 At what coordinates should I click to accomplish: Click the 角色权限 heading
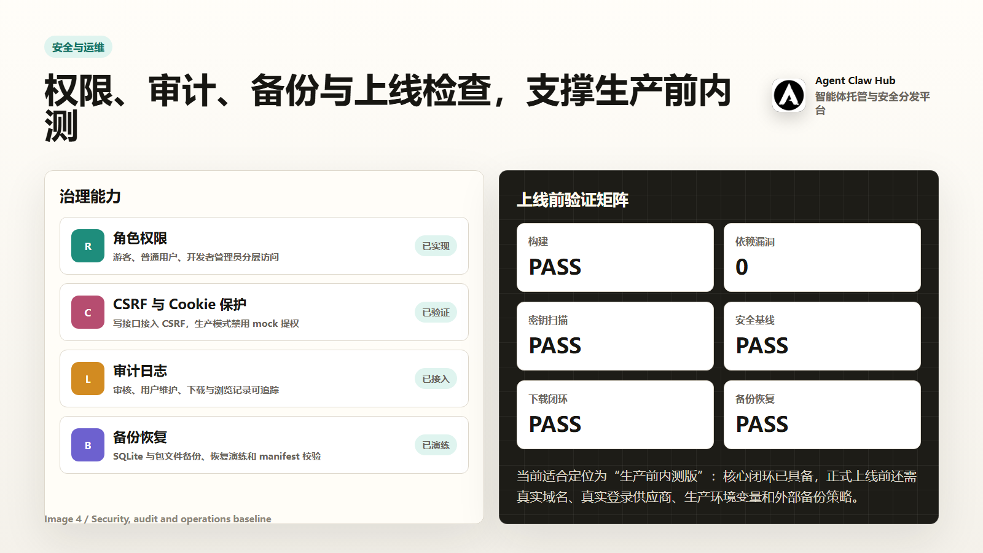[140, 238]
